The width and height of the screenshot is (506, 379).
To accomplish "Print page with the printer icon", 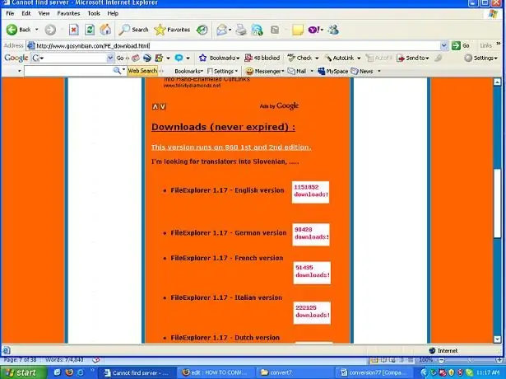I will pos(241,30).
